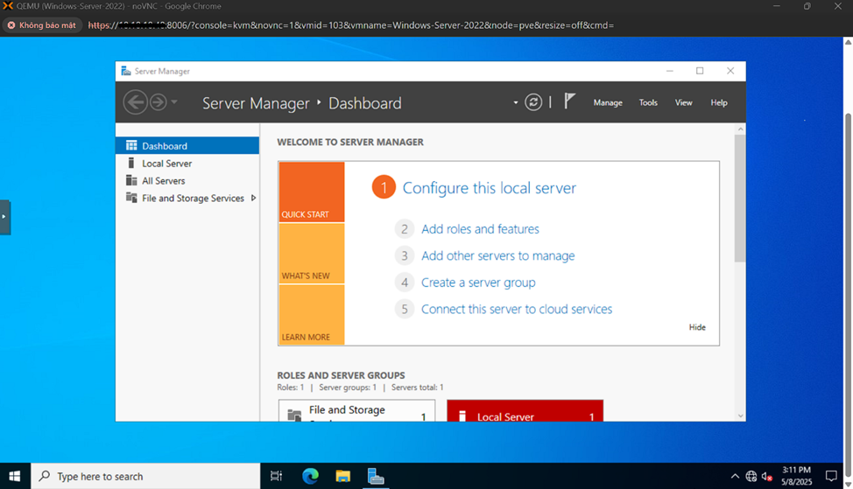Click the Server Manager back arrow button

pyautogui.click(x=135, y=102)
